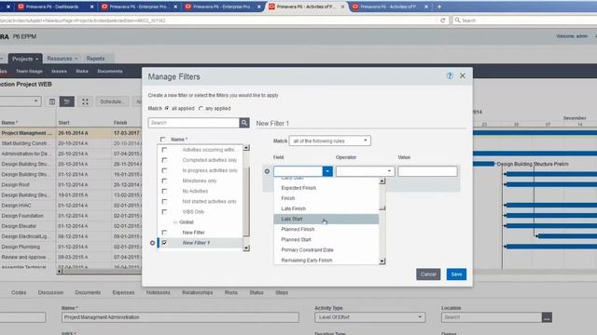The height and width of the screenshot is (335, 597).
Task: Switch to the Relationships detail tab
Action: (x=197, y=292)
